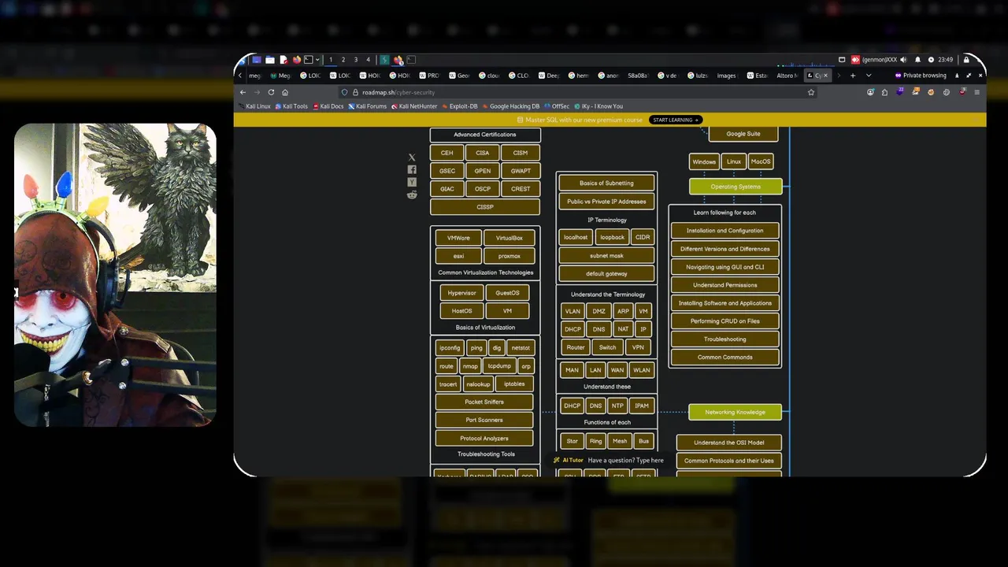1008x567 pixels.
Task: Click the browser Forward arrow
Action: tap(257, 92)
